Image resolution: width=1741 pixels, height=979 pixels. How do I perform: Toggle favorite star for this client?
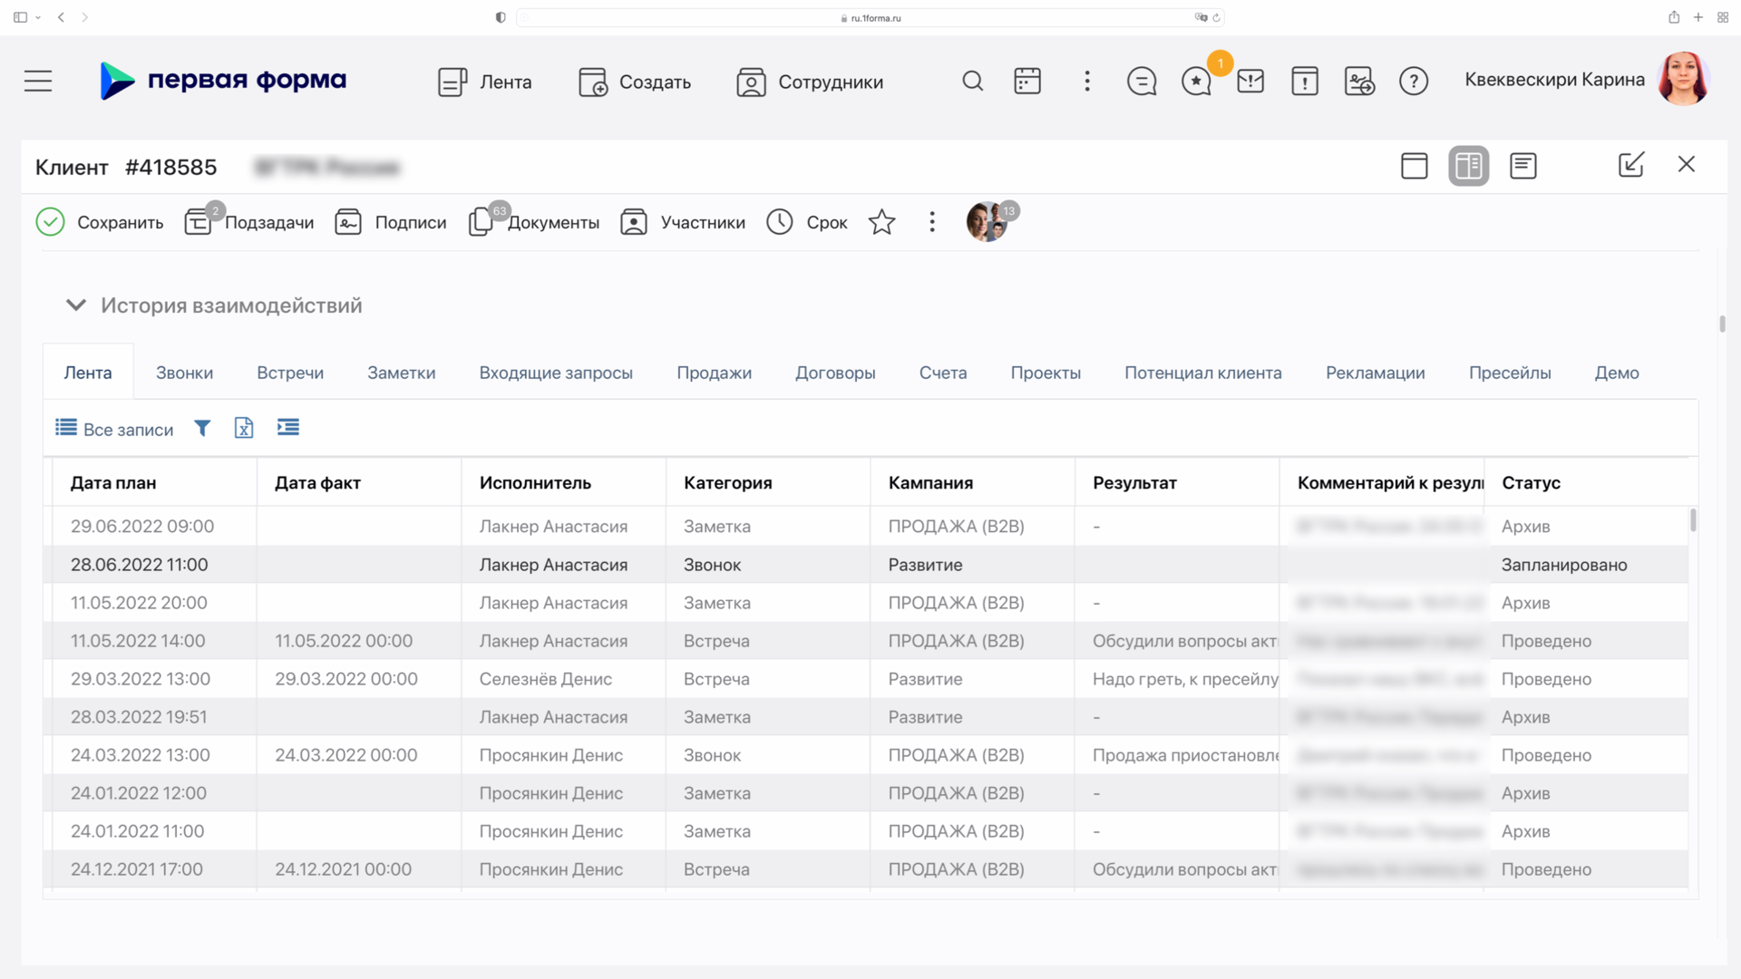pyautogui.click(x=881, y=222)
